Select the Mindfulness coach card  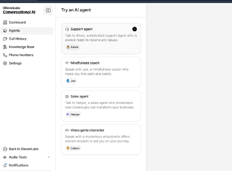tap(101, 72)
